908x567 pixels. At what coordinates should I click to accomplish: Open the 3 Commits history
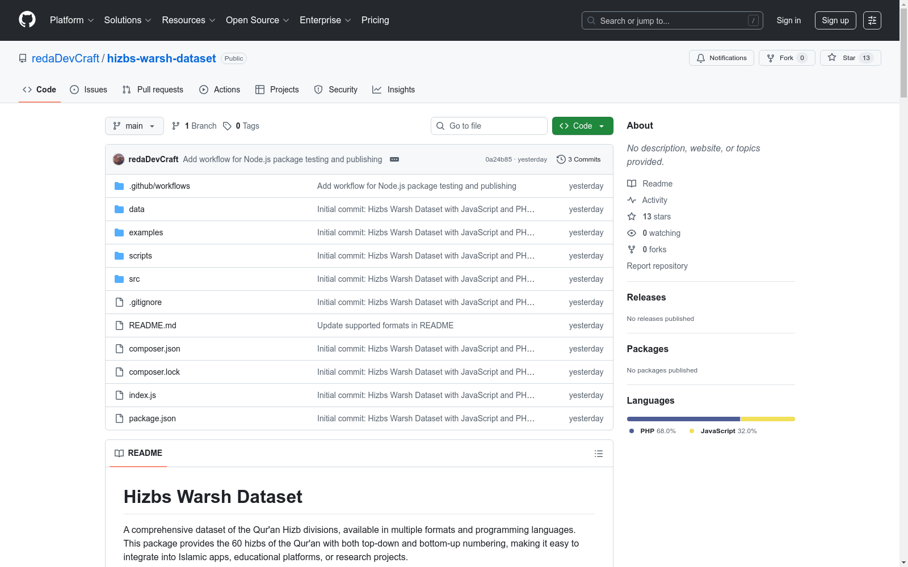click(x=579, y=159)
